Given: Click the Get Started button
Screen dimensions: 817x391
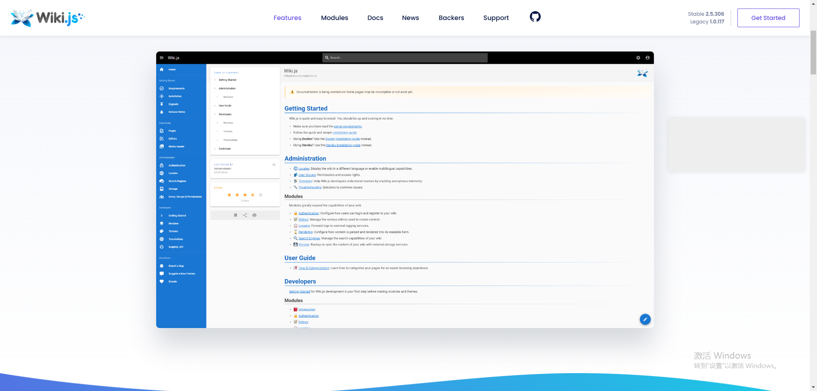Looking at the screenshot, I should click(768, 18).
